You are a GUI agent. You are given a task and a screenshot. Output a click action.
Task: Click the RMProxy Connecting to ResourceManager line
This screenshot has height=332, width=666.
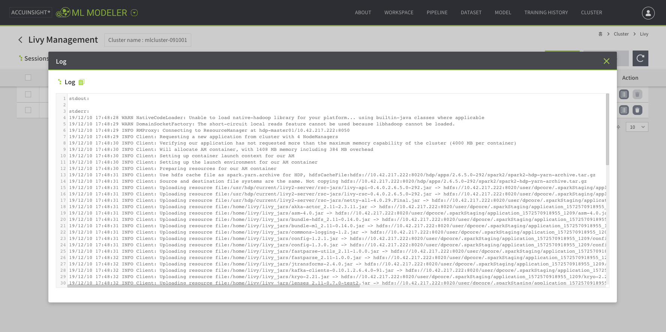point(209,130)
